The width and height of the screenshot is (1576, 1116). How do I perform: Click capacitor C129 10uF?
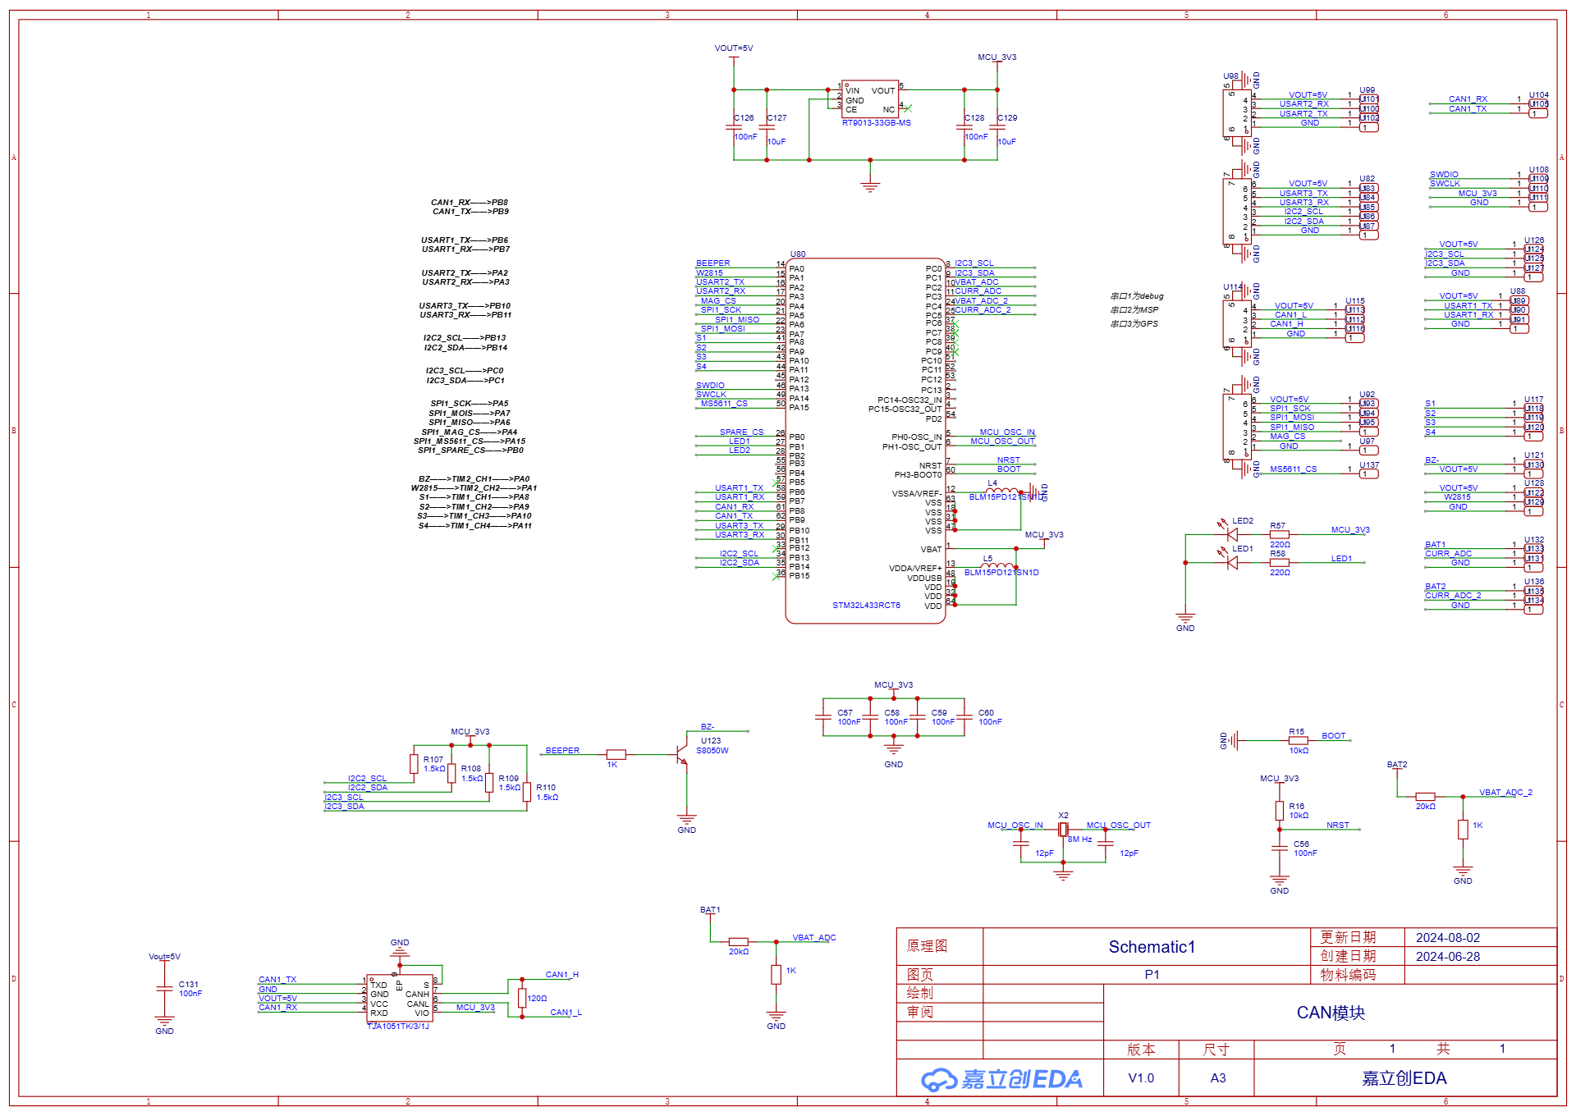coord(996,126)
